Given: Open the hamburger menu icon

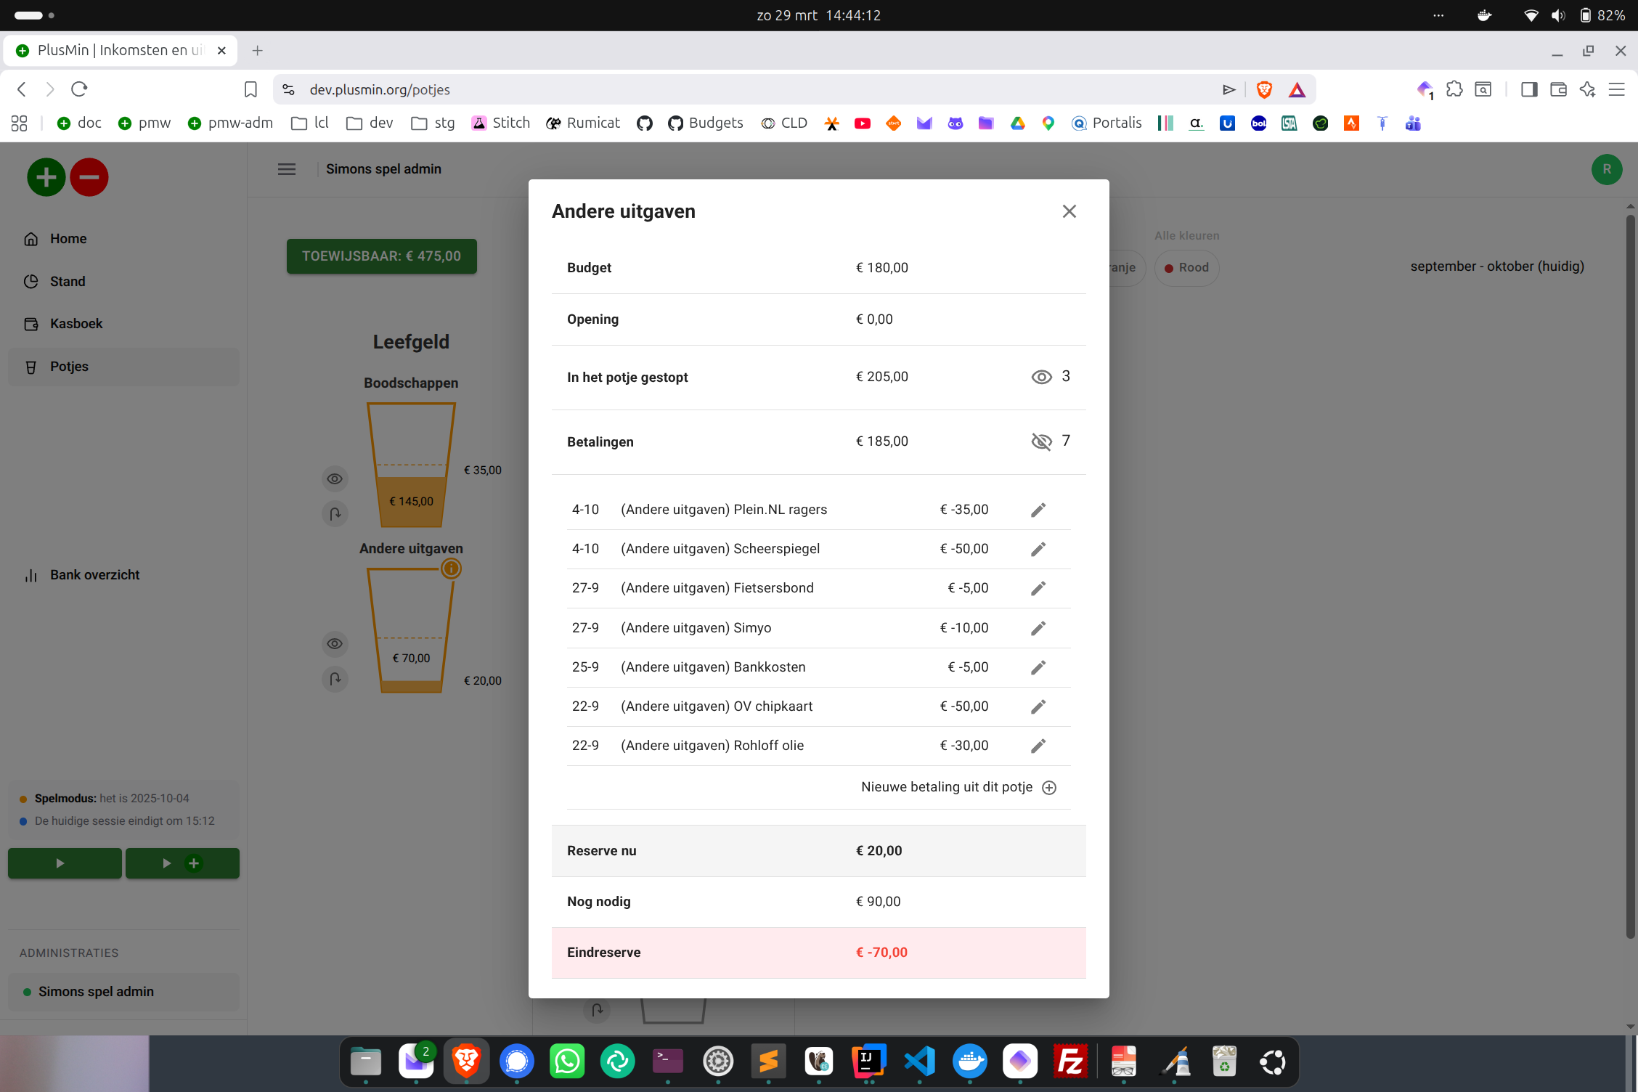Looking at the screenshot, I should click(x=287, y=169).
